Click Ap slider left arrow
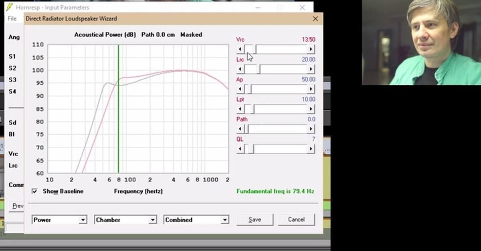Viewport: 481px width, 251px height. (x=240, y=89)
